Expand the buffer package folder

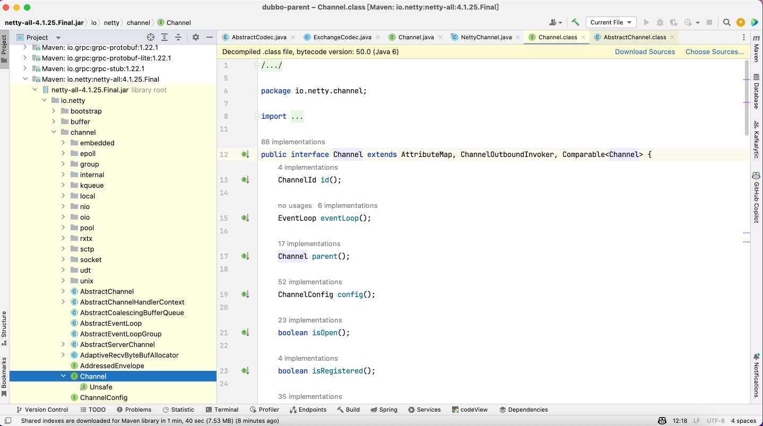tap(54, 121)
